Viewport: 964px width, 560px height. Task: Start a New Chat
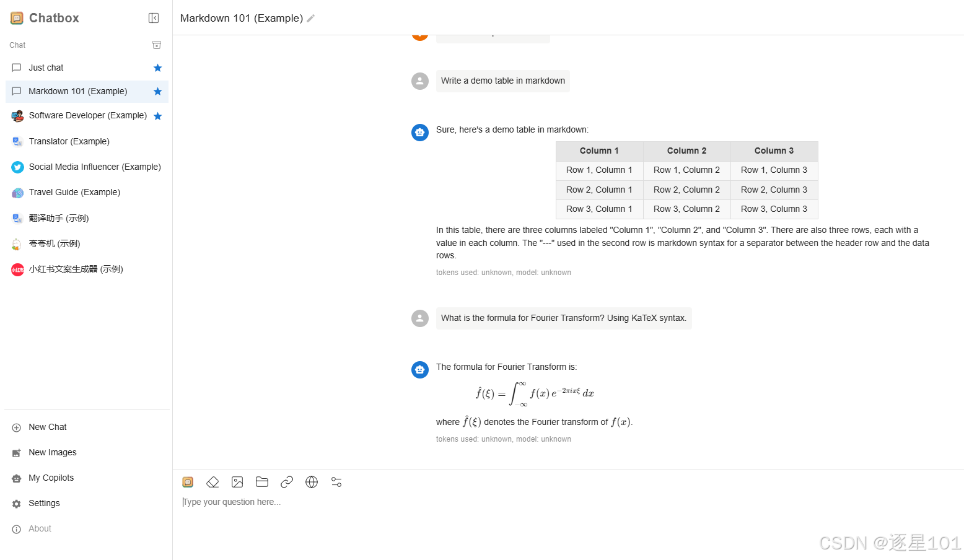87,427
